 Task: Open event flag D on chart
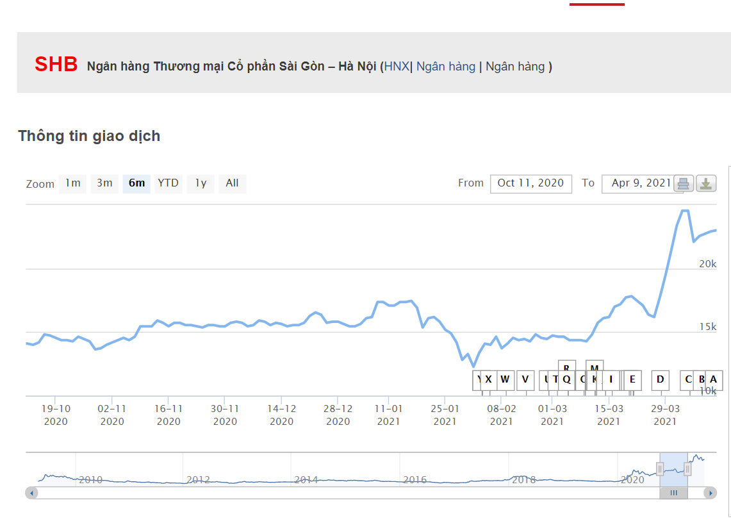click(660, 379)
